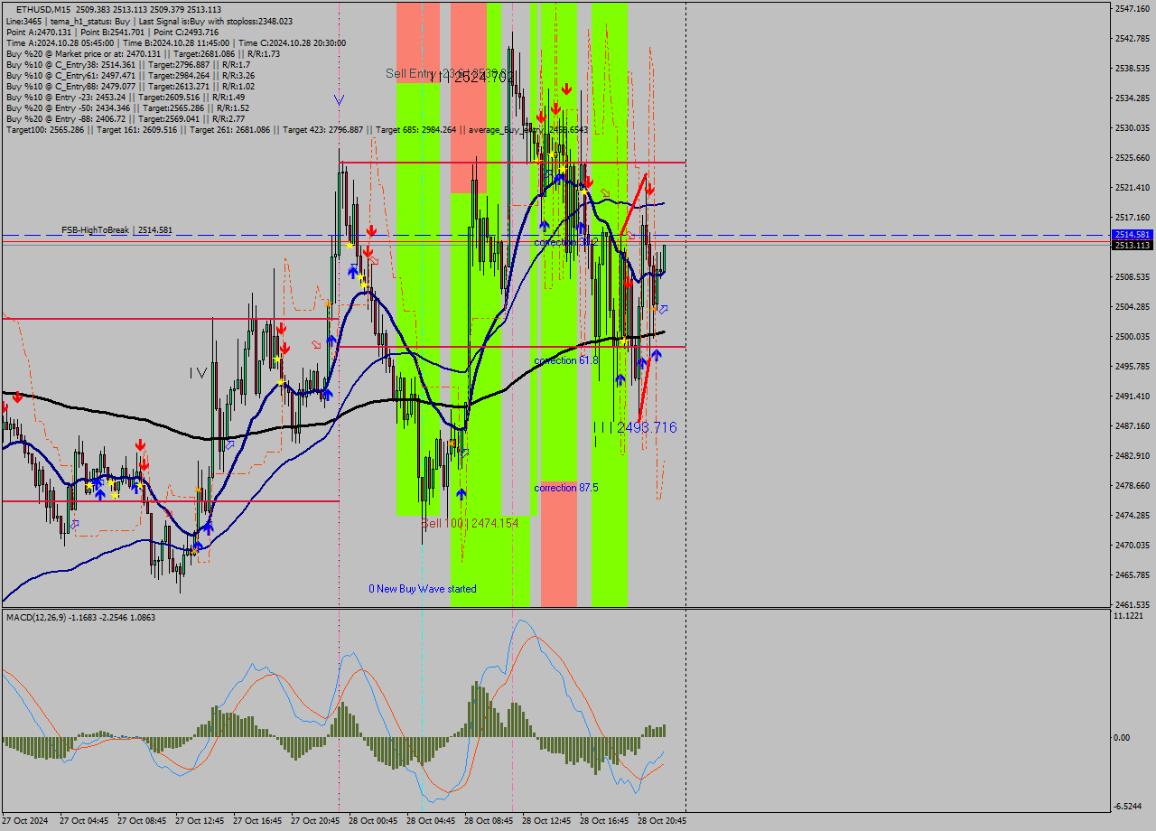Select the 'Line:3465 | tema_h1_status: Buy' info line
Viewport: 1156px width, 831px height.
149,21
